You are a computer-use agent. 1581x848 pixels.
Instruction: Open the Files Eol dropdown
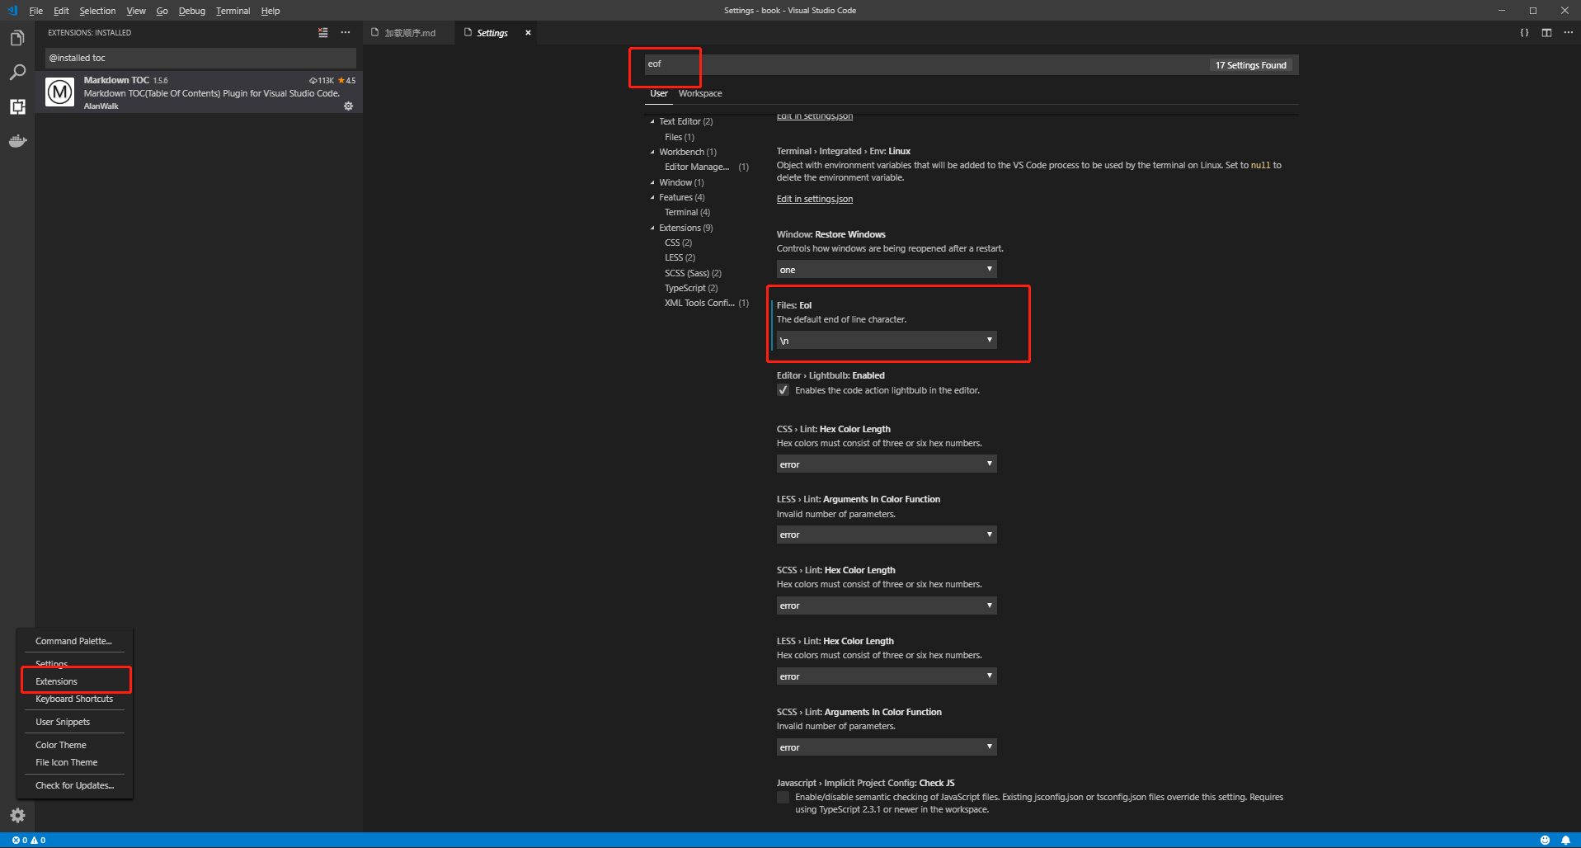coord(887,340)
